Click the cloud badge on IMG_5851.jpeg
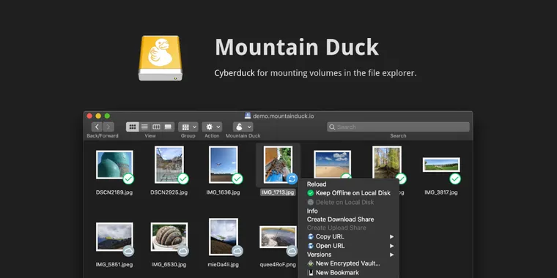Image resolution: width=557 pixels, height=278 pixels. point(128,251)
